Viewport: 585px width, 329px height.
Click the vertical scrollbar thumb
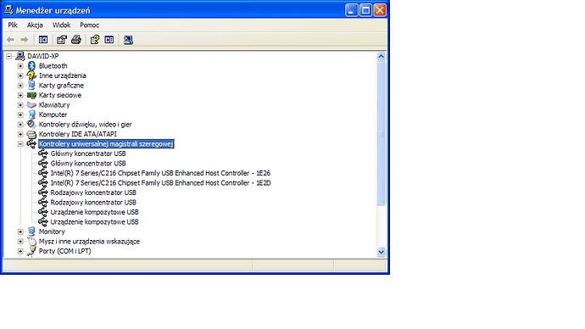click(x=381, y=133)
